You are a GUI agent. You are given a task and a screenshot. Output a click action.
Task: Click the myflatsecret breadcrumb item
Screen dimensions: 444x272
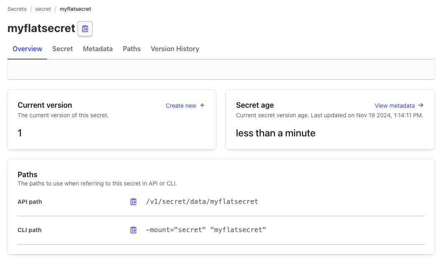(x=75, y=9)
